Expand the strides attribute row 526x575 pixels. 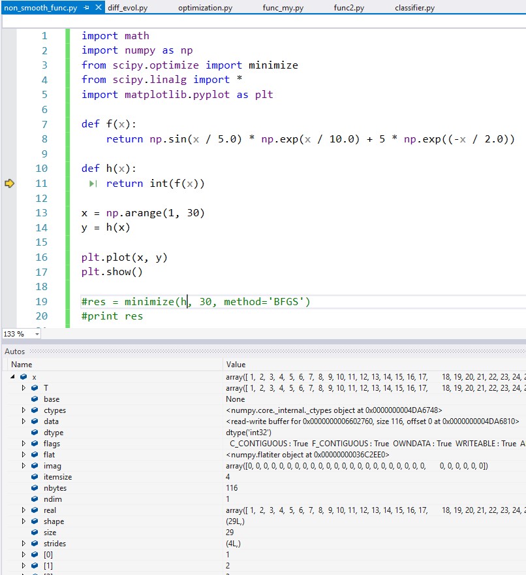(23, 543)
